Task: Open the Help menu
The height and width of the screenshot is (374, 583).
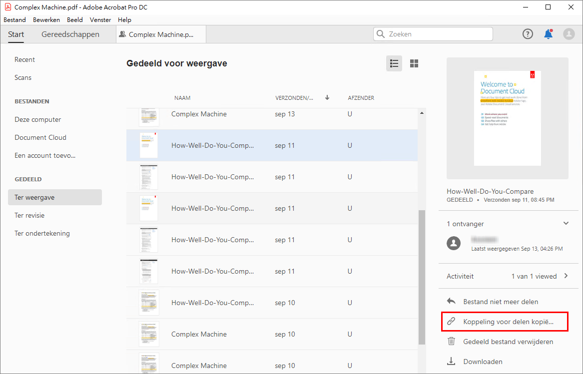Action: [124, 19]
